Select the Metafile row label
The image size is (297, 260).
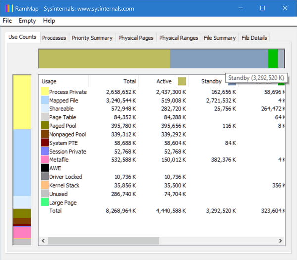click(59, 160)
